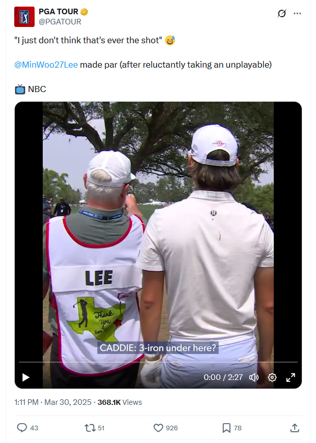316x443 pixels.
Task: Seek on the video progress bar
Action: point(158,362)
